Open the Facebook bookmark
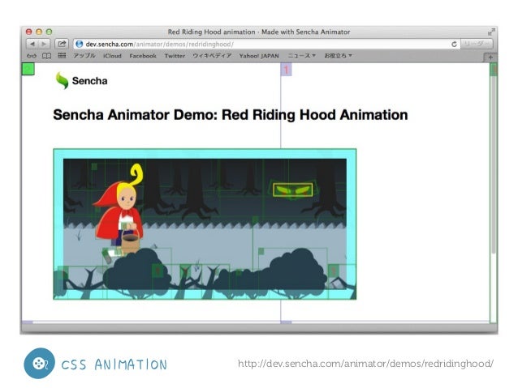518x388 pixels. pyautogui.click(x=143, y=56)
